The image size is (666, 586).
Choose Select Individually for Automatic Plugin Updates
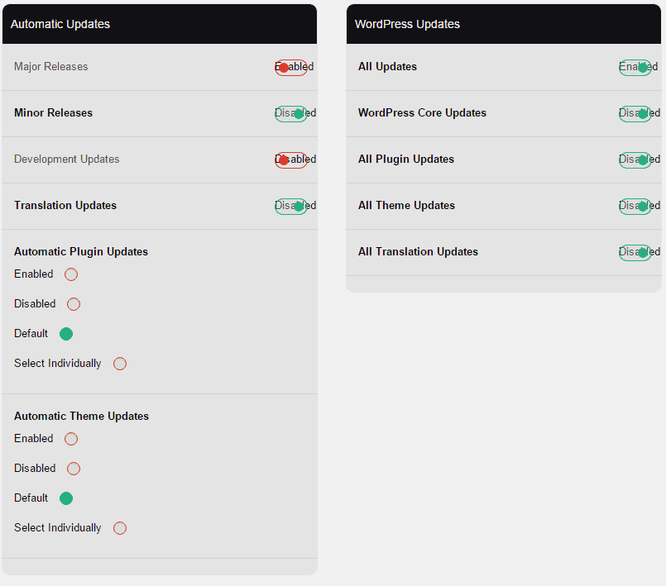coord(120,364)
